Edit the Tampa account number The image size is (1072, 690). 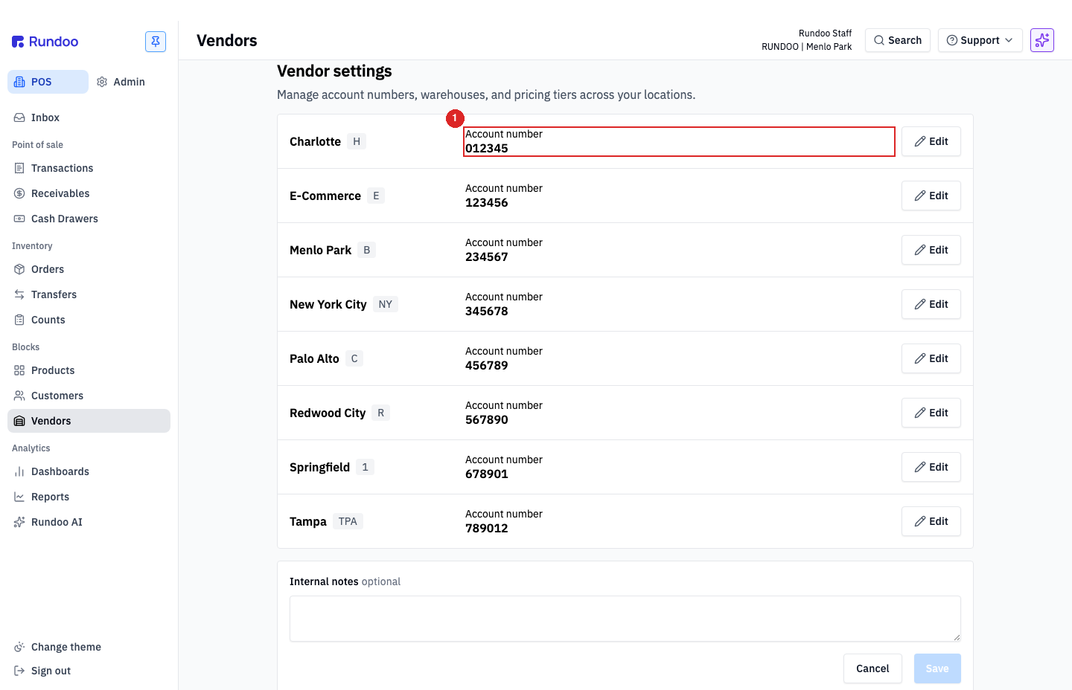pyautogui.click(x=931, y=521)
